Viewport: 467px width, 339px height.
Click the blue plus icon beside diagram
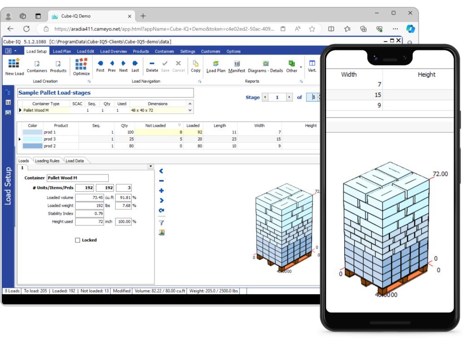coord(161,191)
